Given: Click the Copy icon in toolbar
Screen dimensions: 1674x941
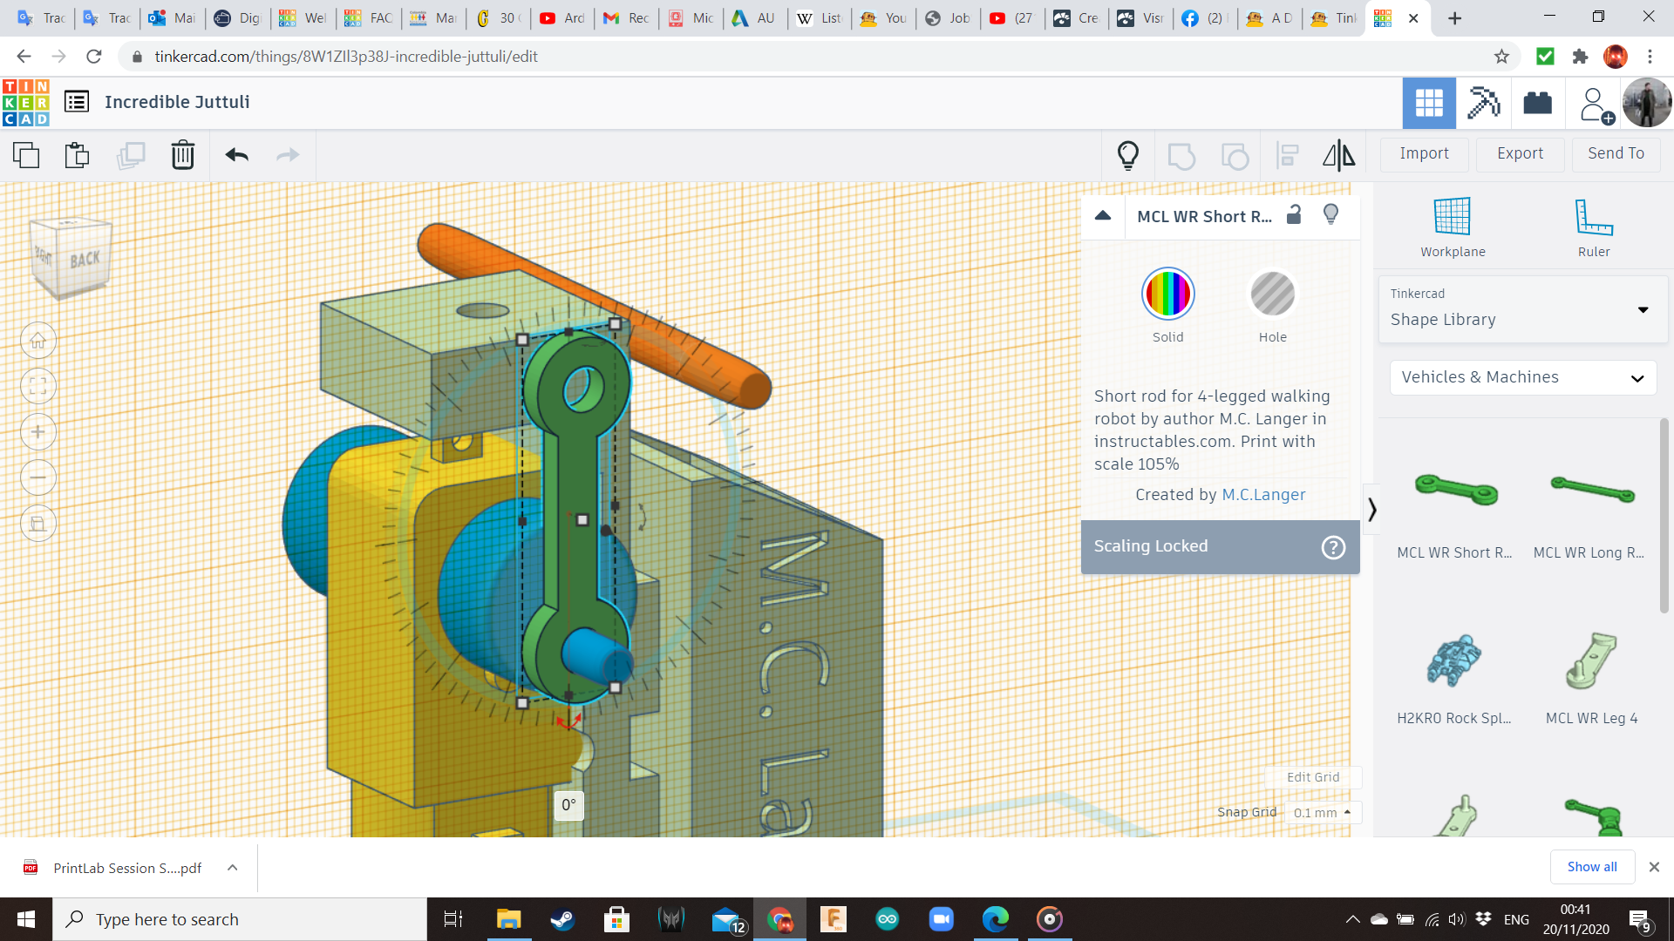Looking at the screenshot, I should point(26,155).
